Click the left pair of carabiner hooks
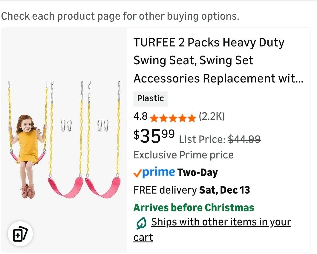 coord(66,125)
